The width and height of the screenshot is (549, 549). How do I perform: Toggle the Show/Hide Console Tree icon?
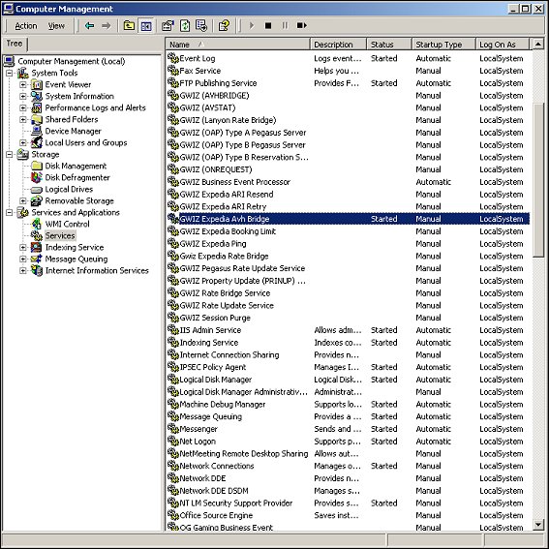[146, 25]
